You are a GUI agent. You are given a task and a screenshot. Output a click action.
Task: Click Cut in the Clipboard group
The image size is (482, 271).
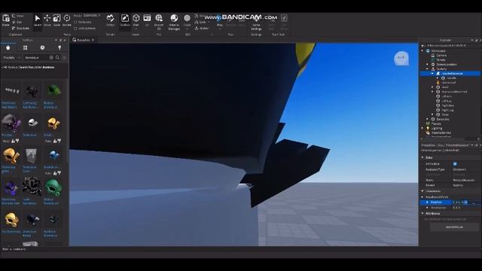point(17,22)
